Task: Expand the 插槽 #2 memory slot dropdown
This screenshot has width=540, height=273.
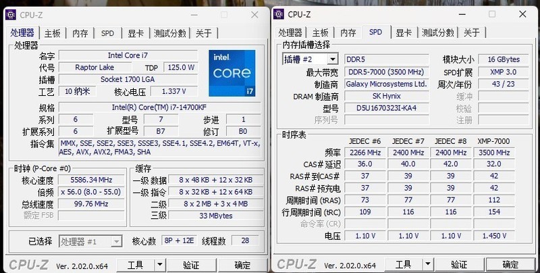Action: [x=332, y=59]
